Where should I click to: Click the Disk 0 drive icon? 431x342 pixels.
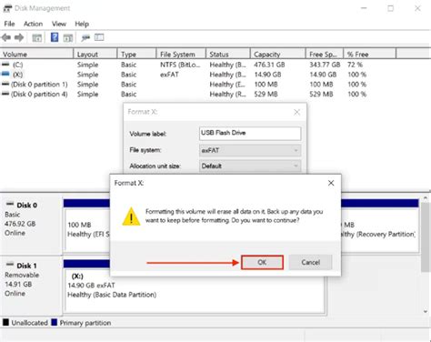(x=10, y=204)
